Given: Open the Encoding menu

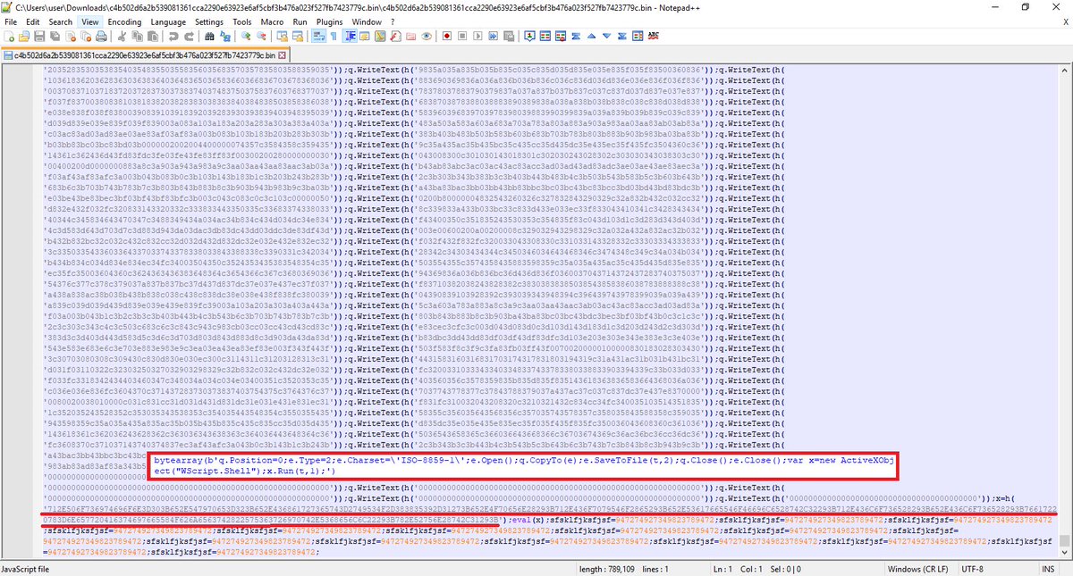Looking at the screenshot, I should (124, 21).
